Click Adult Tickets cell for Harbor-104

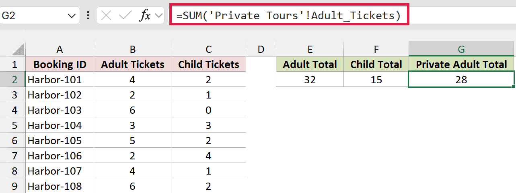tap(133, 125)
